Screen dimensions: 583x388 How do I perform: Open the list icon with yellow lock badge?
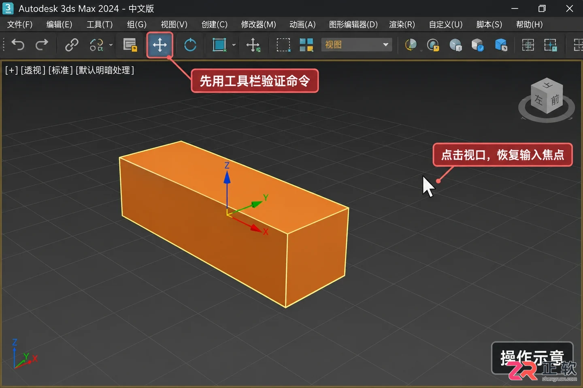(x=130, y=45)
